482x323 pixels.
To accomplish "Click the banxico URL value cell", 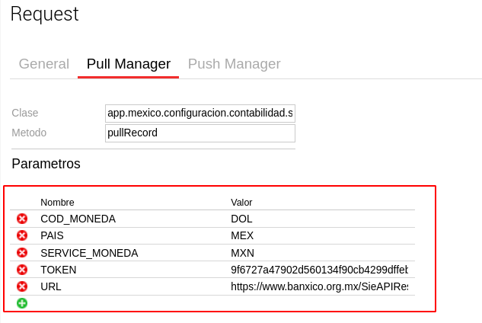I will coord(320,286).
